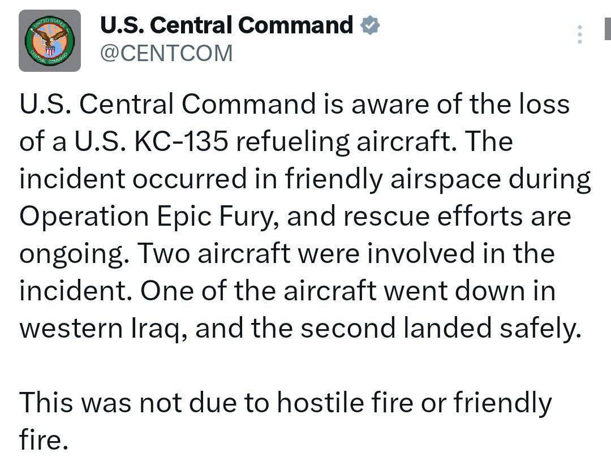Click the @CENTCOM handle
The image size is (611, 470).
click(166, 53)
